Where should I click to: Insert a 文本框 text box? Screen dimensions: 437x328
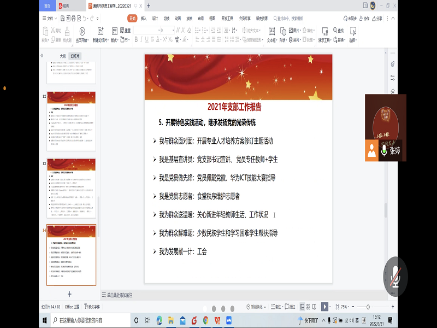coord(270,31)
